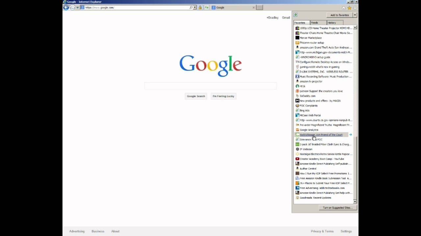Open the Advertising footer link
The image size is (421, 236).
[77, 231]
